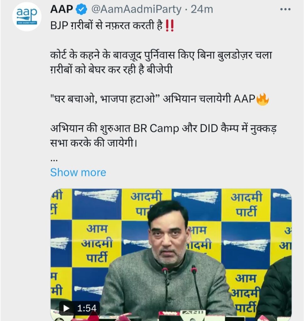Click the fire emoji after AAP

[263, 99]
